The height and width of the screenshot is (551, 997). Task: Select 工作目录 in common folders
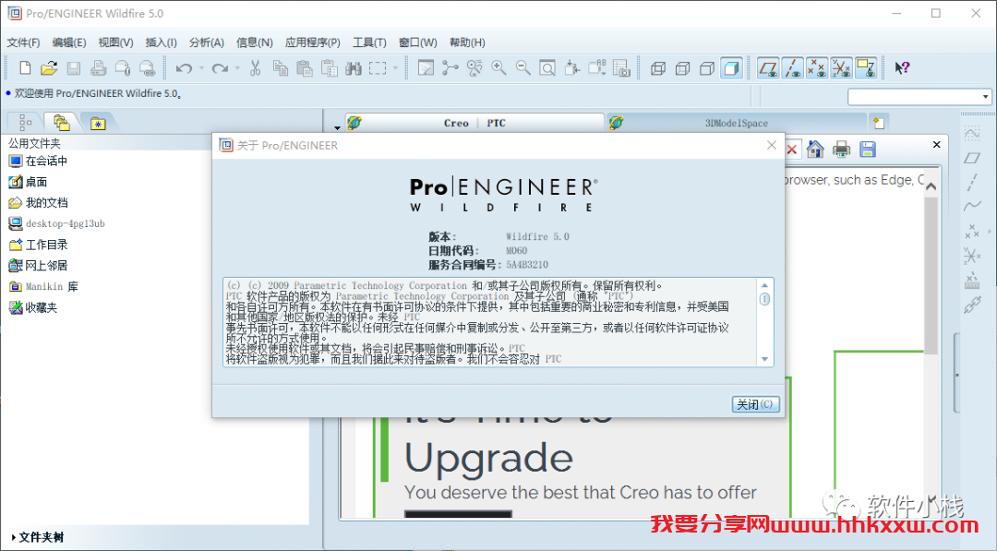coord(38,245)
